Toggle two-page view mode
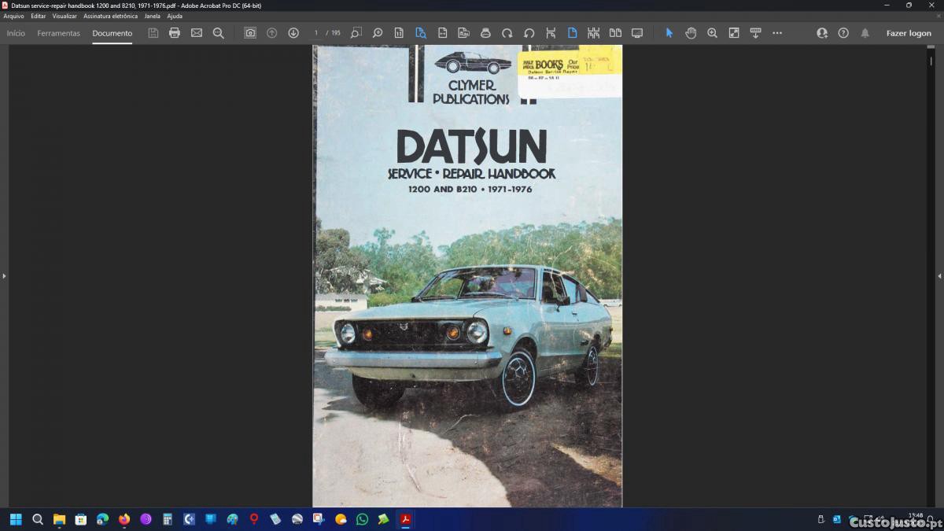The image size is (944, 531). click(x=615, y=33)
